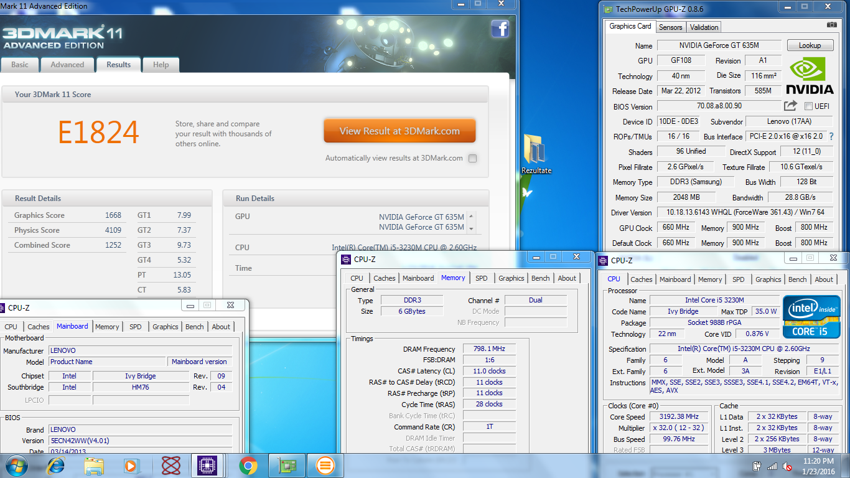Tick the UEFI checkbox in GPU-Z

(x=808, y=106)
